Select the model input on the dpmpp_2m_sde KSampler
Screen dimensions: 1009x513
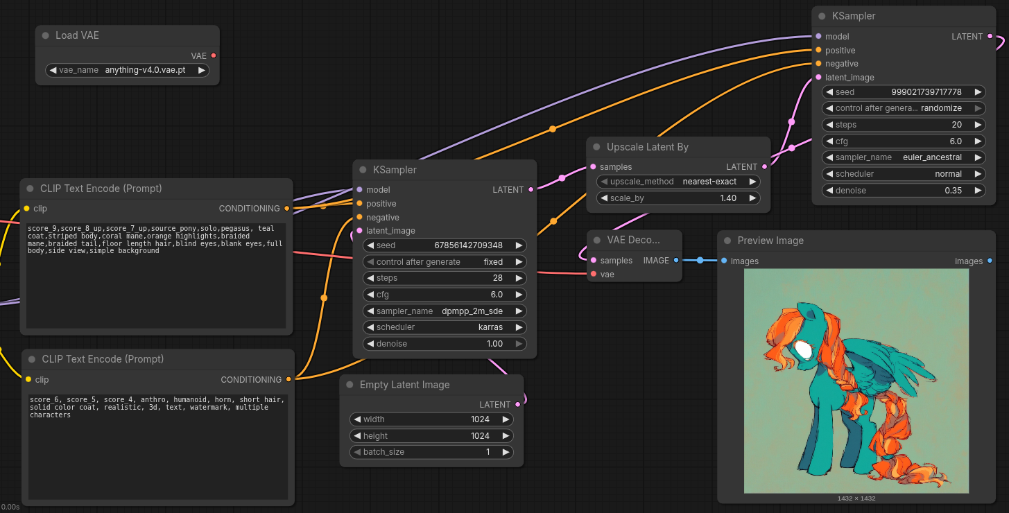click(359, 189)
